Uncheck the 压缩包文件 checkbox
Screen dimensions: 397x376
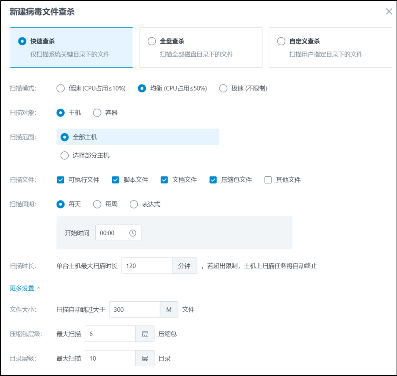coord(213,180)
